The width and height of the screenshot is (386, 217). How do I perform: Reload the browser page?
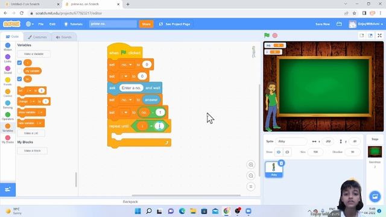(22, 13)
